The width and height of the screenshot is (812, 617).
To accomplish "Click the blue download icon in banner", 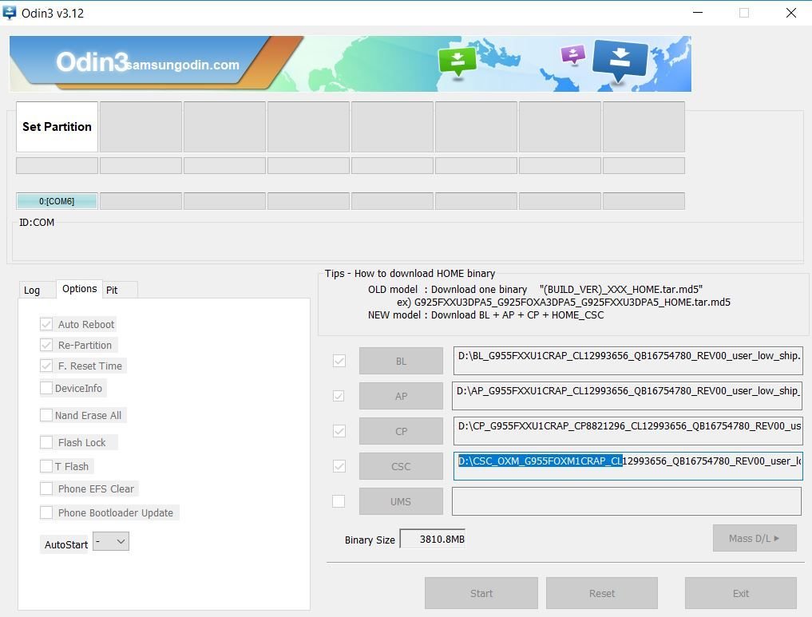I will (620, 61).
